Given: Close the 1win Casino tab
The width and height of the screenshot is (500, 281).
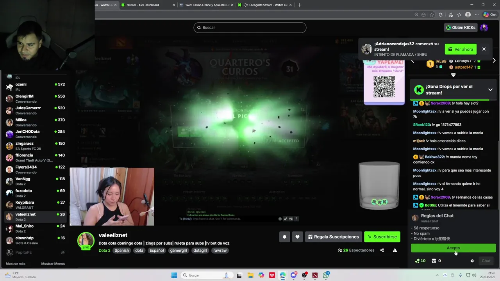Looking at the screenshot, I should click(x=232, y=5).
